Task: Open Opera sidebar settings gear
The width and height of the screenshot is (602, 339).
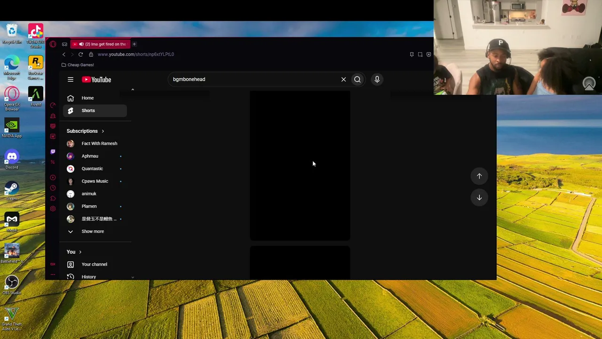Action: pyautogui.click(x=53, y=209)
